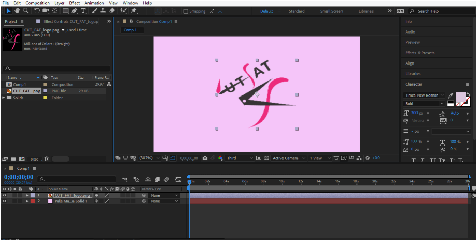Screen dimensions: 476x240
Task: Take a snapshot with the camera icon
Action: [205, 158]
